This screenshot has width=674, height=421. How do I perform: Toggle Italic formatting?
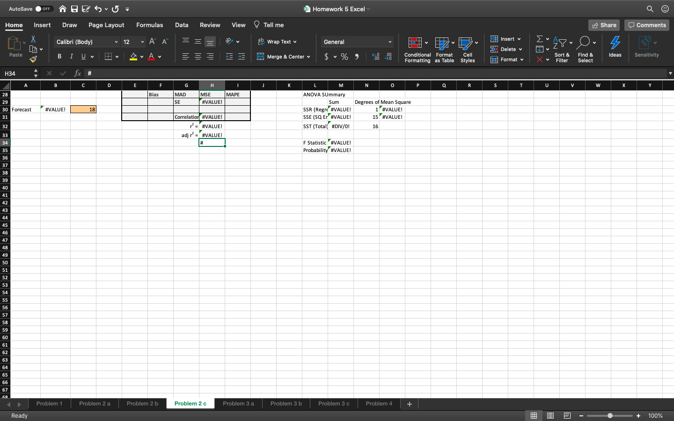point(71,56)
